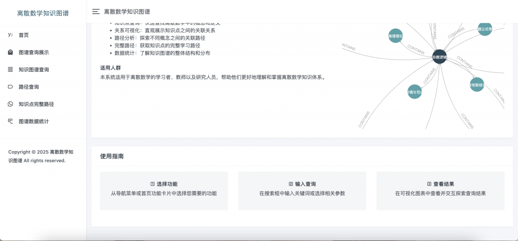Click the paragraph starting 本系统适用于离散数学
Viewport: 518px width, 241px height.
(x=213, y=78)
